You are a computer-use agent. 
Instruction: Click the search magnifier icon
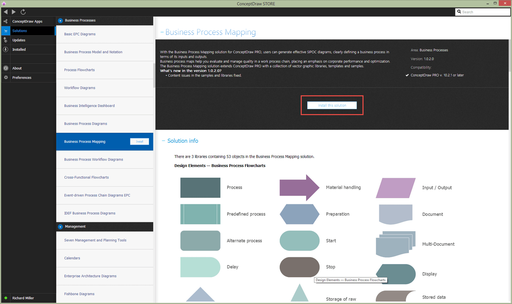[x=459, y=12]
